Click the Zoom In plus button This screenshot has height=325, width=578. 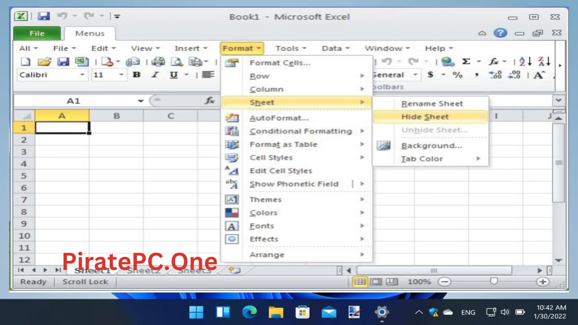tap(542, 282)
